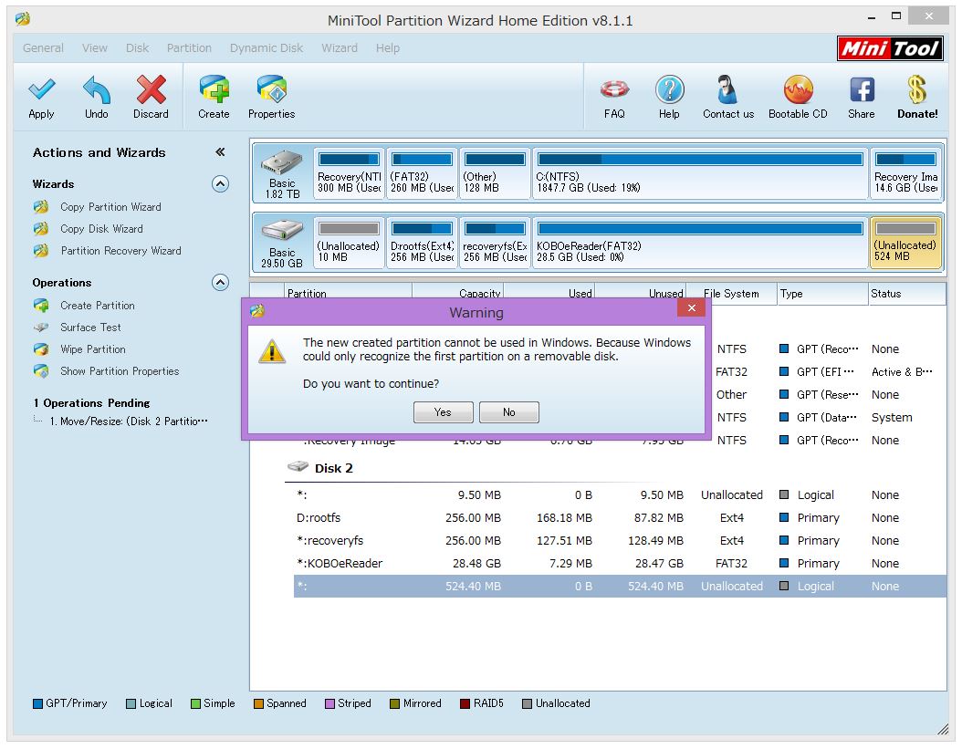The image size is (962, 749).
Task: Click the Help question mark icon
Action: pyautogui.click(x=669, y=89)
